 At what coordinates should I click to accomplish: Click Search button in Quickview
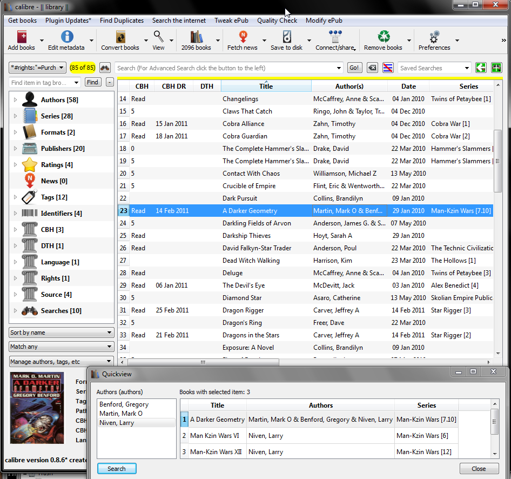click(x=117, y=469)
